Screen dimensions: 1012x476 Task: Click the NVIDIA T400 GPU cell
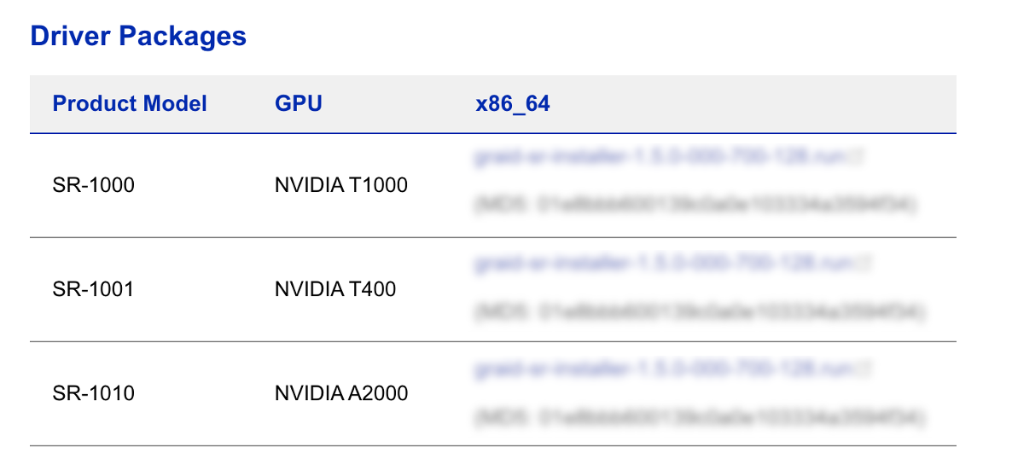[335, 289]
